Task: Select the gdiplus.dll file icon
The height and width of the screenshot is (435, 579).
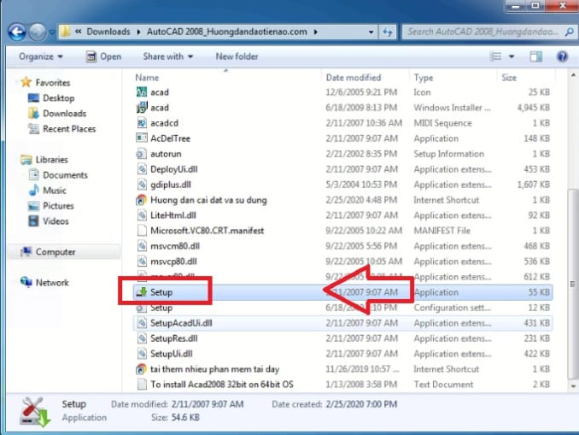Action: click(142, 185)
